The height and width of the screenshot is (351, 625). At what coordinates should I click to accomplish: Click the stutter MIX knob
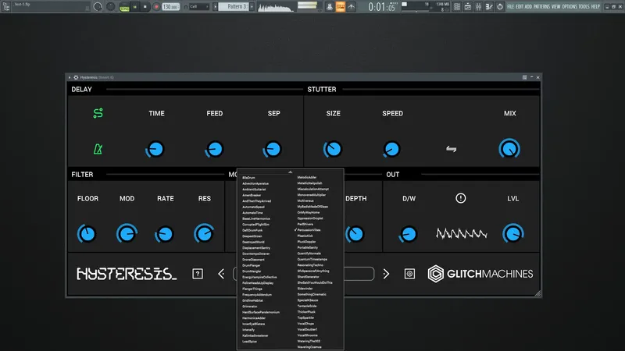click(509, 149)
